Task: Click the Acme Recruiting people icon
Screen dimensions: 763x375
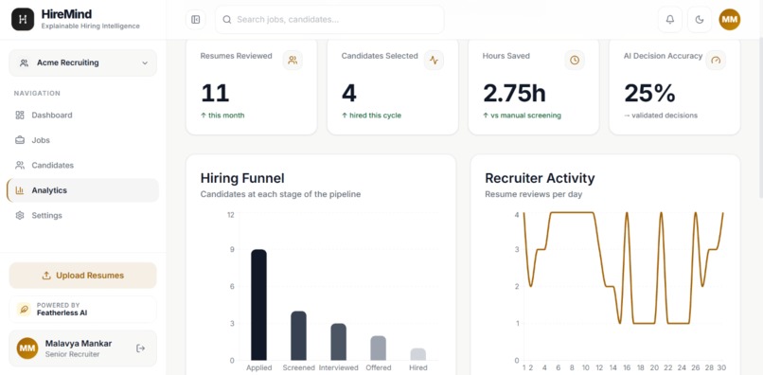Action: (x=24, y=62)
